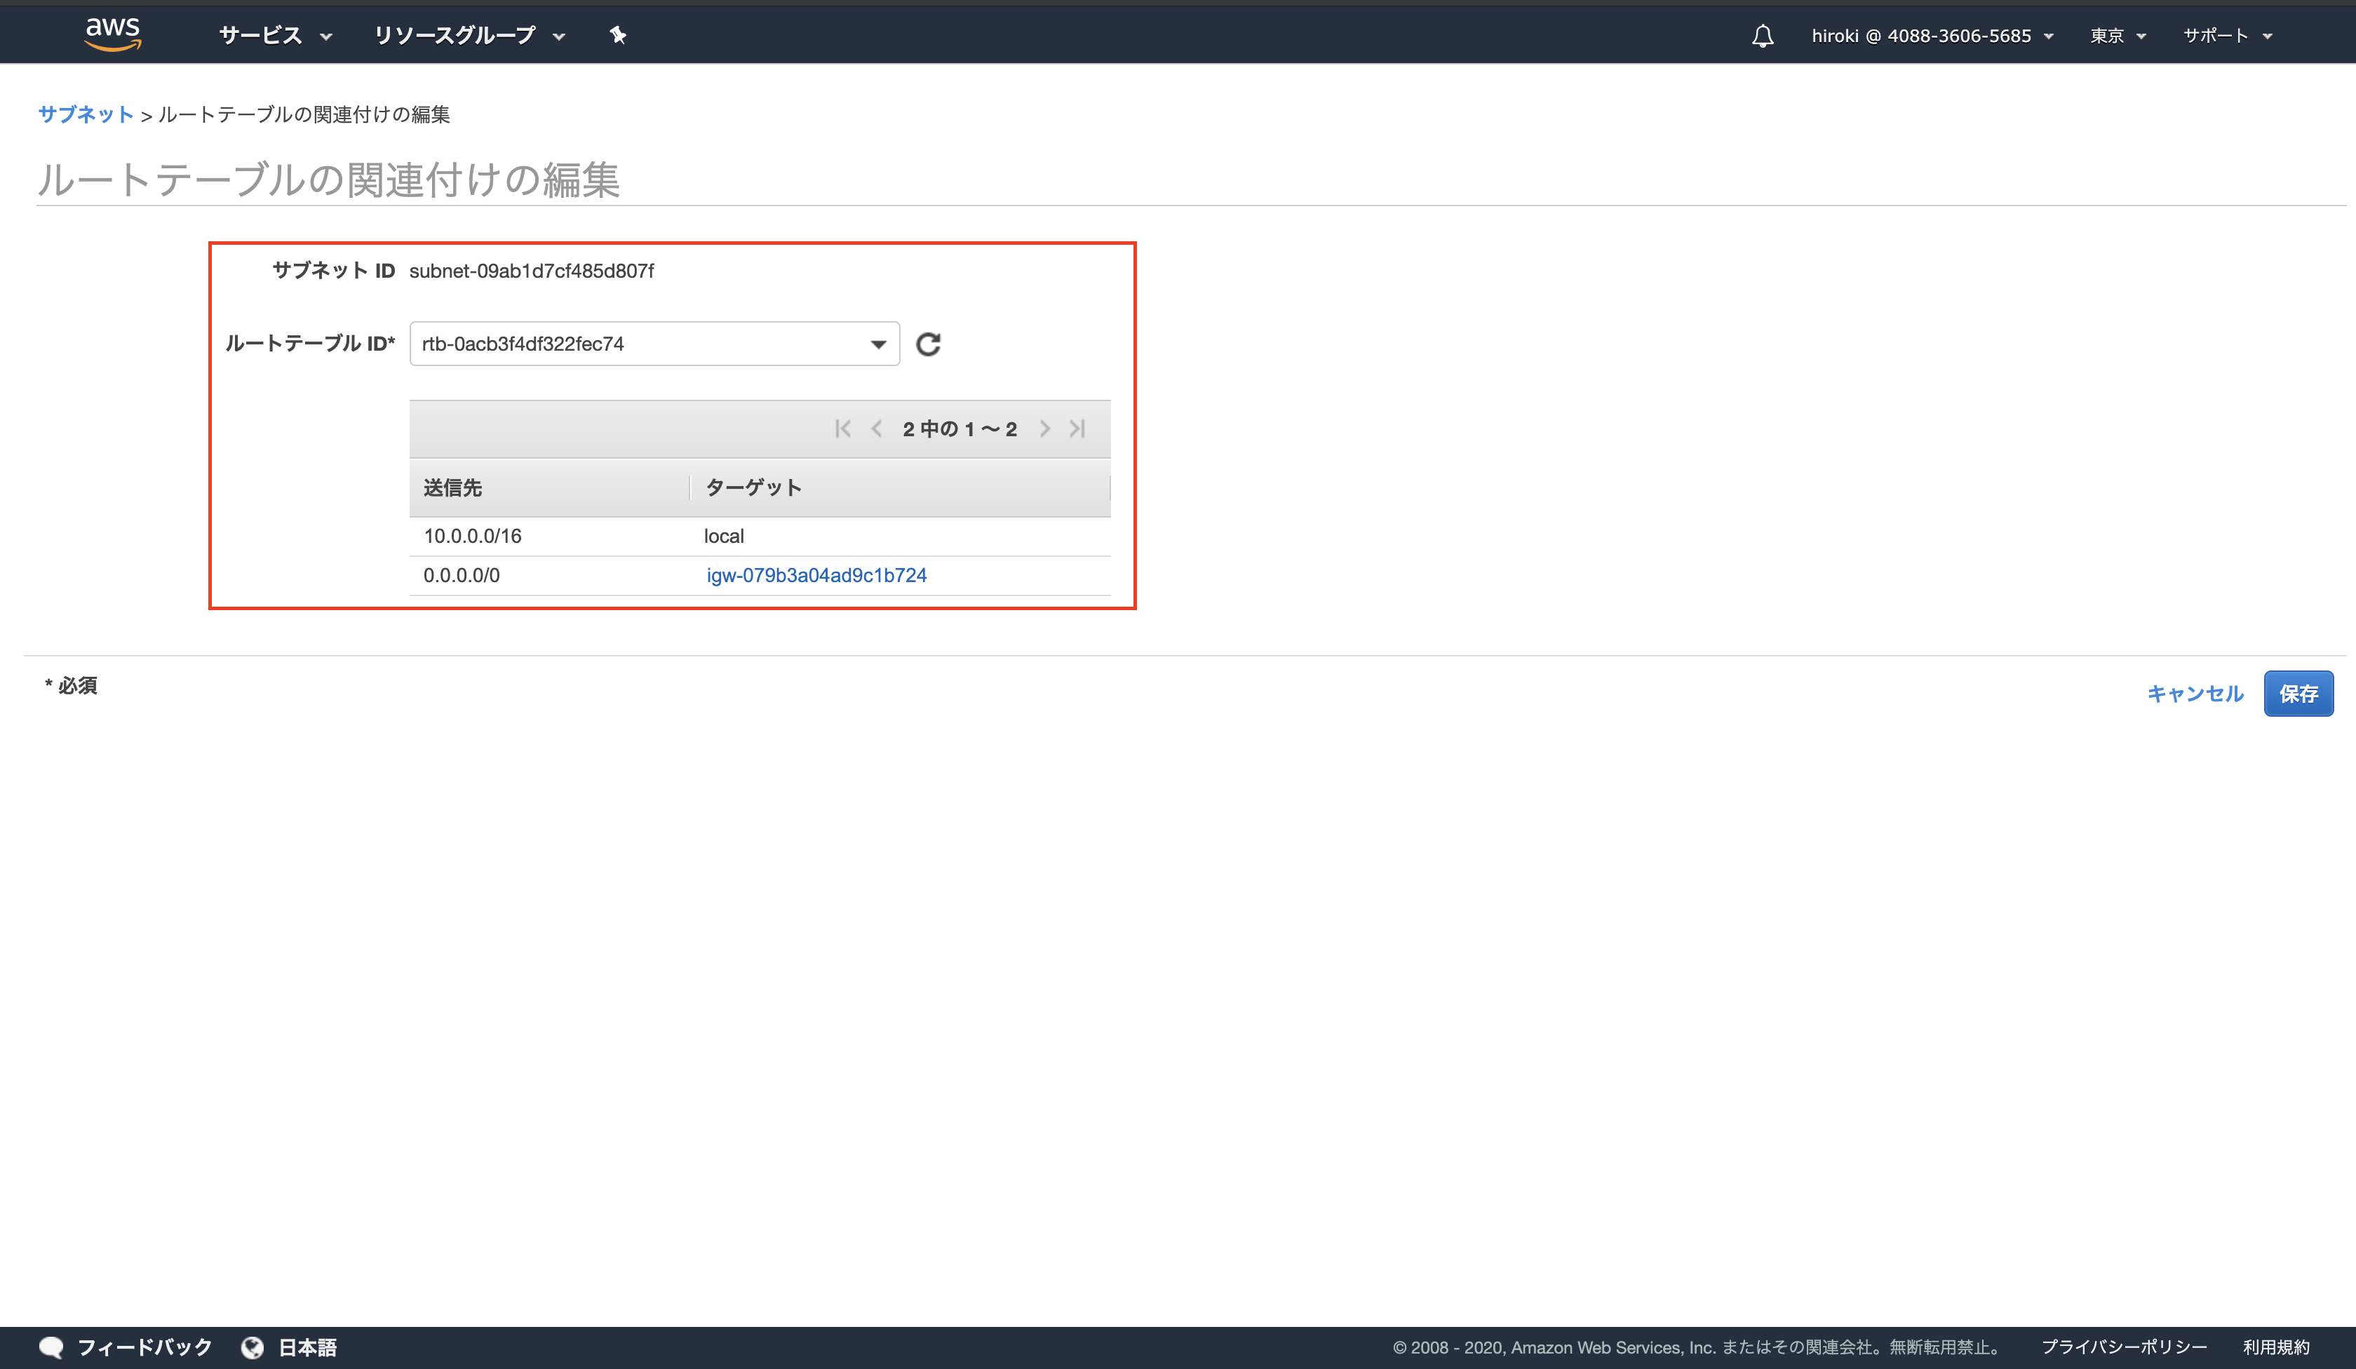Image resolution: width=2356 pixels, height=1369 pixels.
Task: Jump to the first page of routes
Action: click(x=843, y=429)
